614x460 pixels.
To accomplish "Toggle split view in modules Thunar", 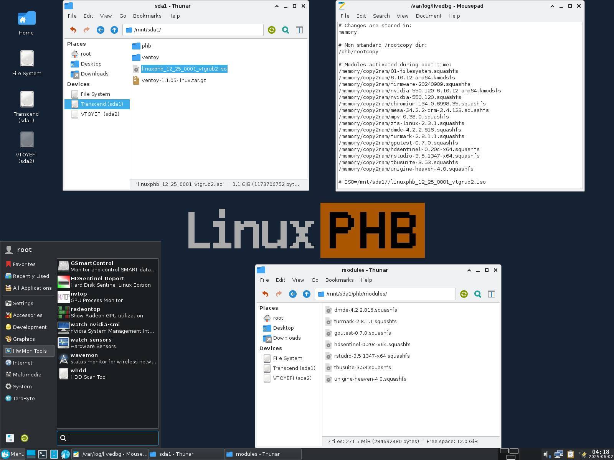I will tap(492, 294).
